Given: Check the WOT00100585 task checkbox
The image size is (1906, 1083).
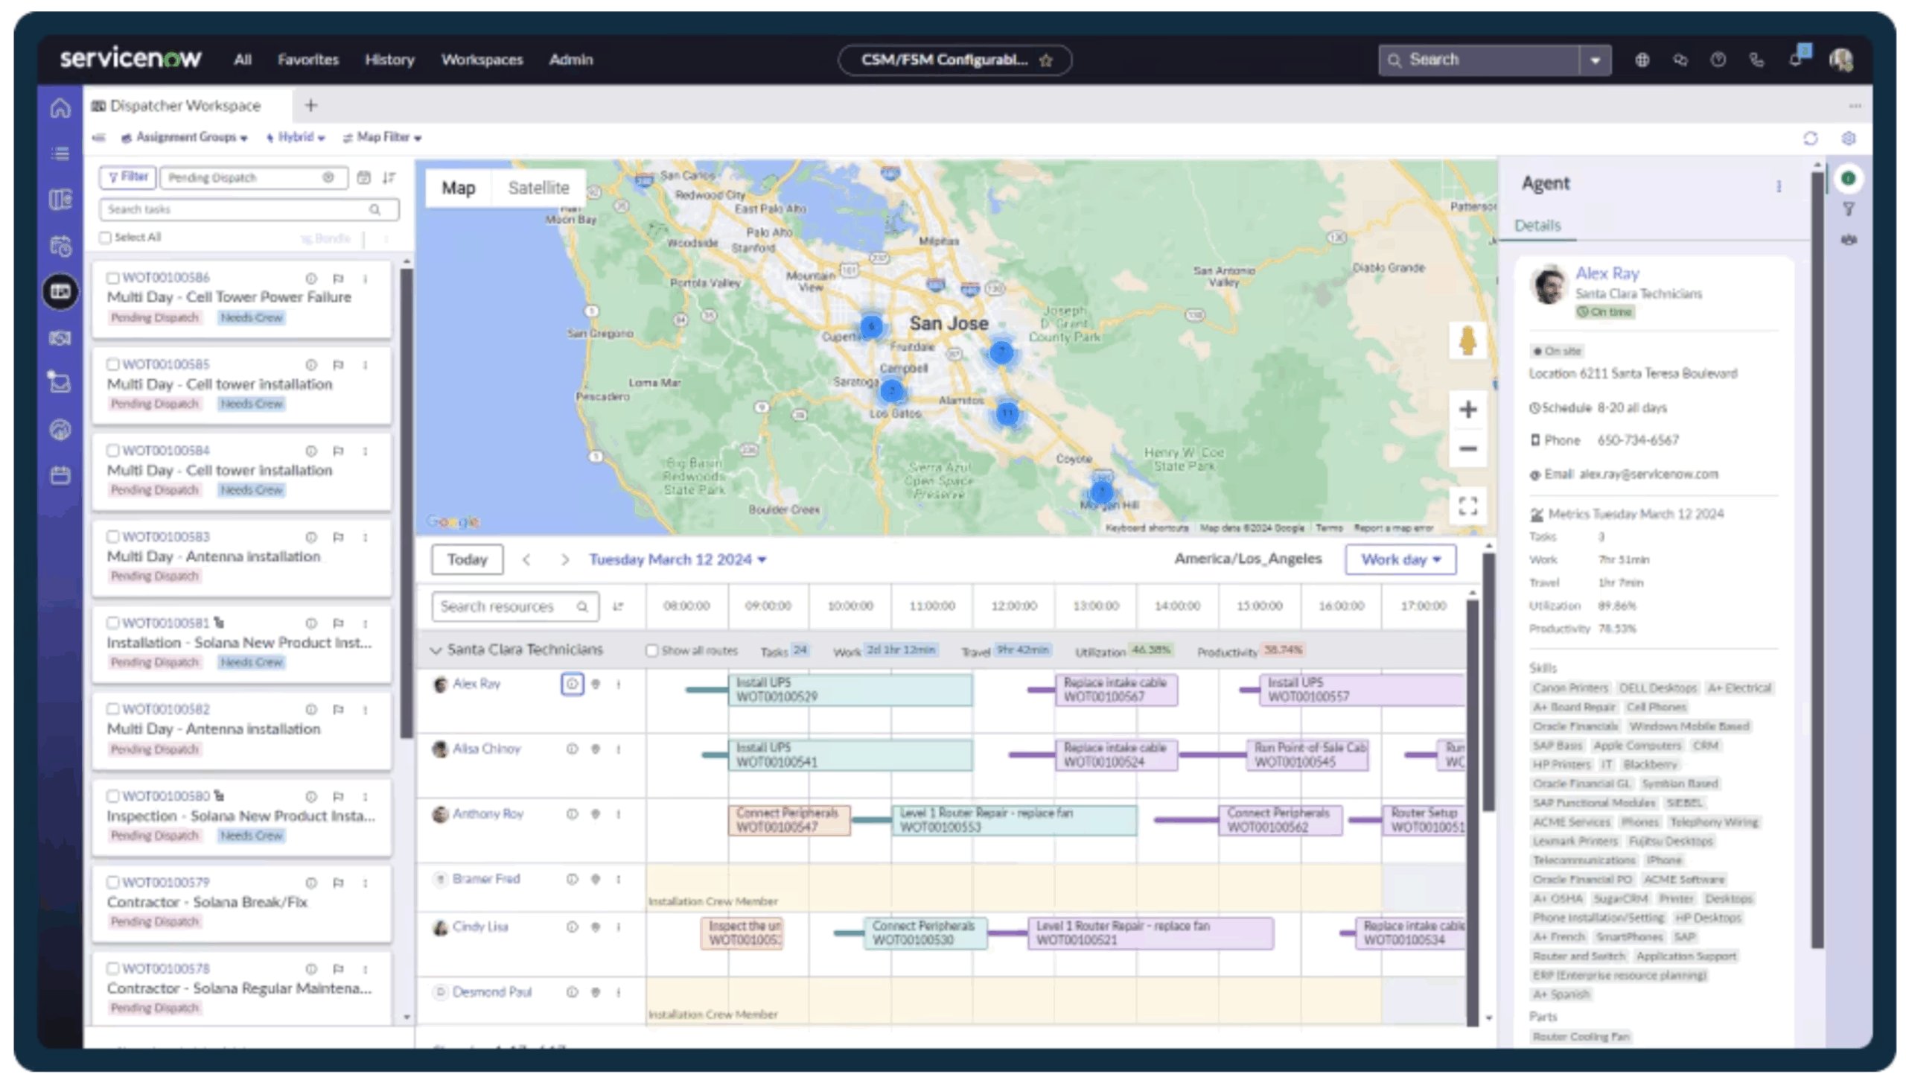Looking at the screenshot, I should coord(112,364).
